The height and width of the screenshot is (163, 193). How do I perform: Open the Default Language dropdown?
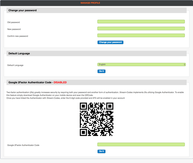pos(142,64)
